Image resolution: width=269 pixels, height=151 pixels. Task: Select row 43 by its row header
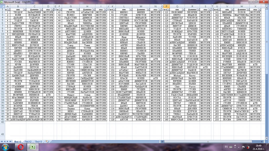point(2,134)
